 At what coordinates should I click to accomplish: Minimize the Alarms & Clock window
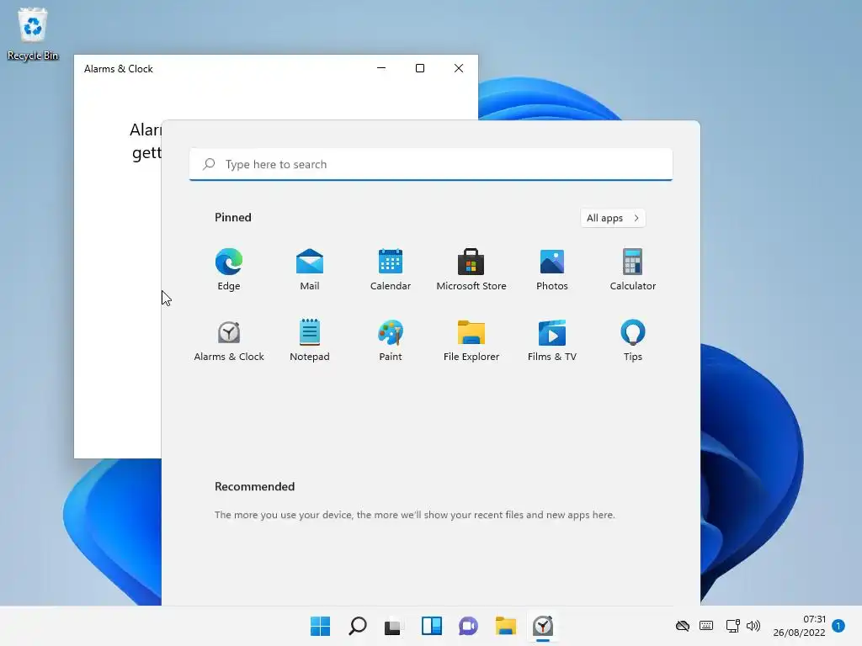(x=381, y=68)
